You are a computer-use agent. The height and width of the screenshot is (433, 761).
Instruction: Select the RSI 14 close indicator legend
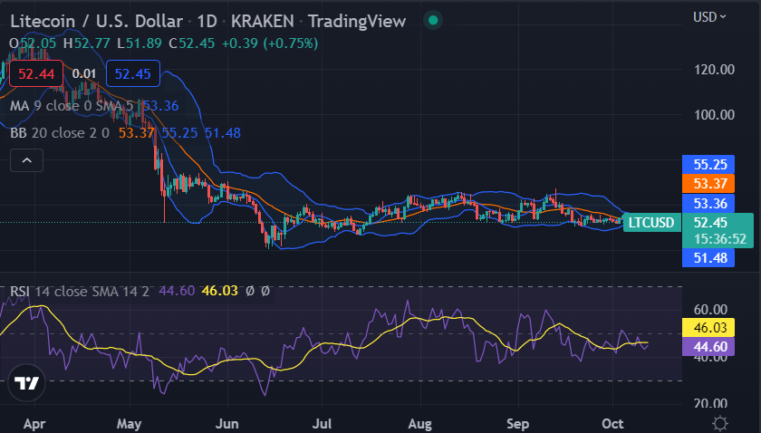pyautogui.click(x=140, y=291)
